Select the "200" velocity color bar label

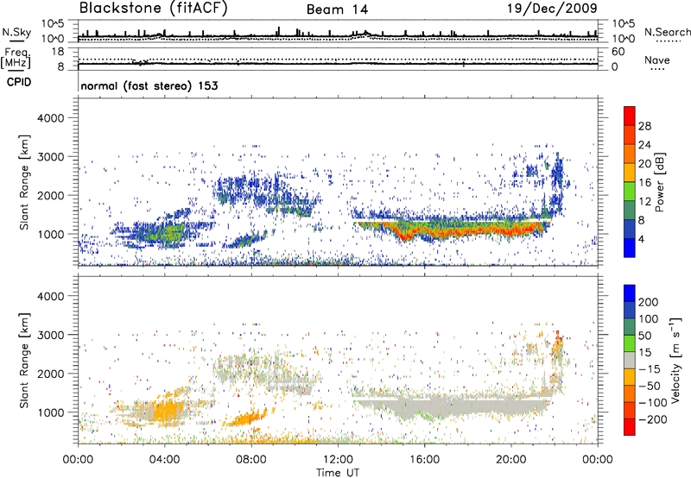coord(649,302)
